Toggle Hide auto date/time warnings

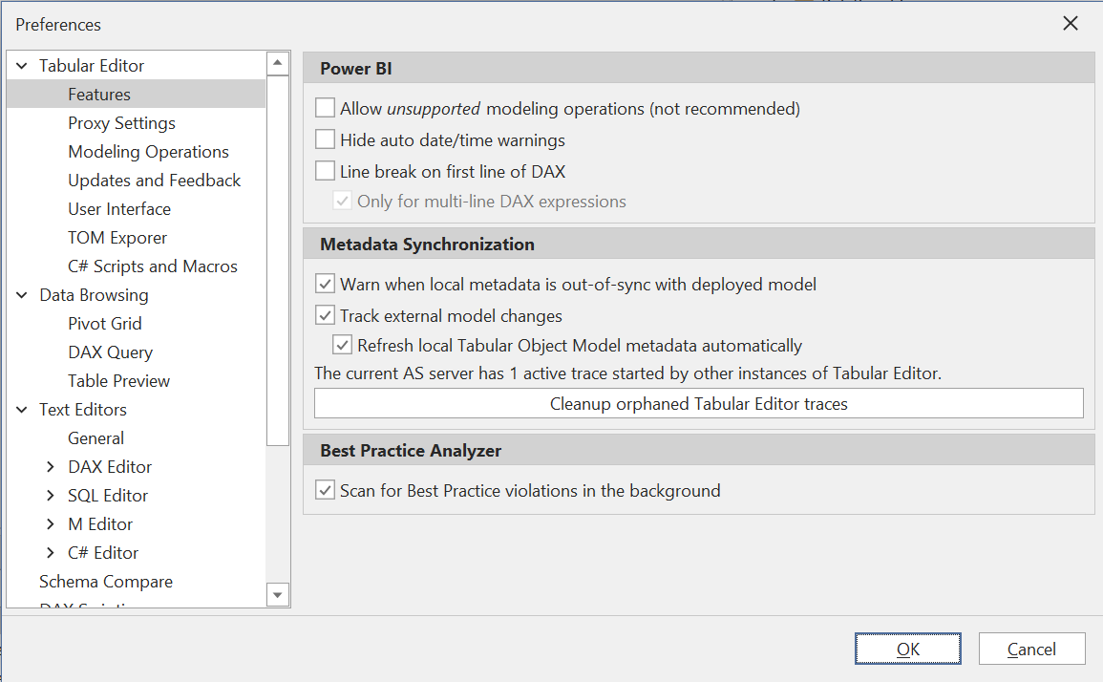[x=326, y=140]
